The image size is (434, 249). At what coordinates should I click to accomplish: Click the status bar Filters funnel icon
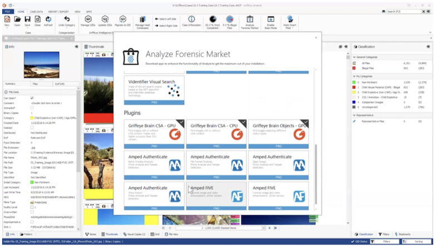pos(372,242)
